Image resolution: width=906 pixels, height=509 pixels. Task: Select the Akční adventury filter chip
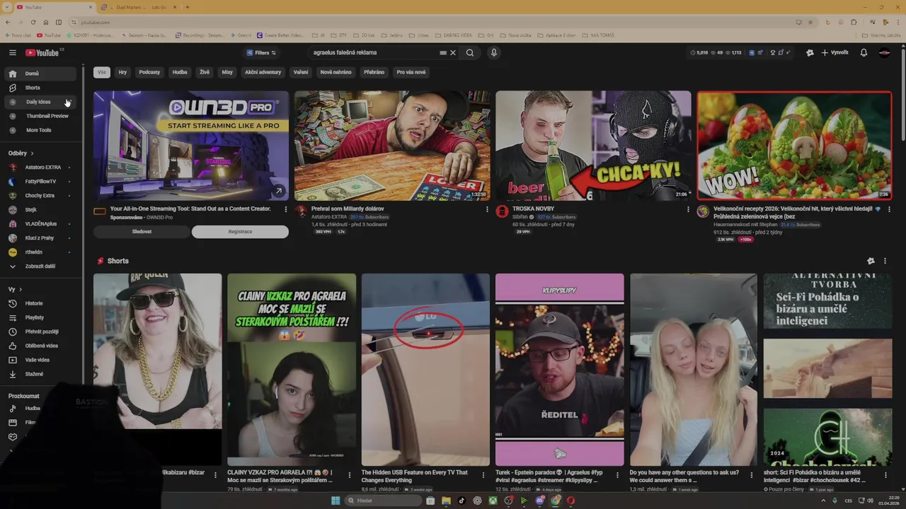point(263,72)
